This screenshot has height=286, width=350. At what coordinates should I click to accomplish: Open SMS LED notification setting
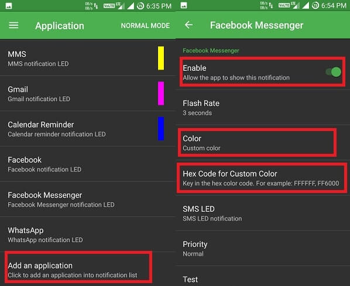tap(263, 213)
